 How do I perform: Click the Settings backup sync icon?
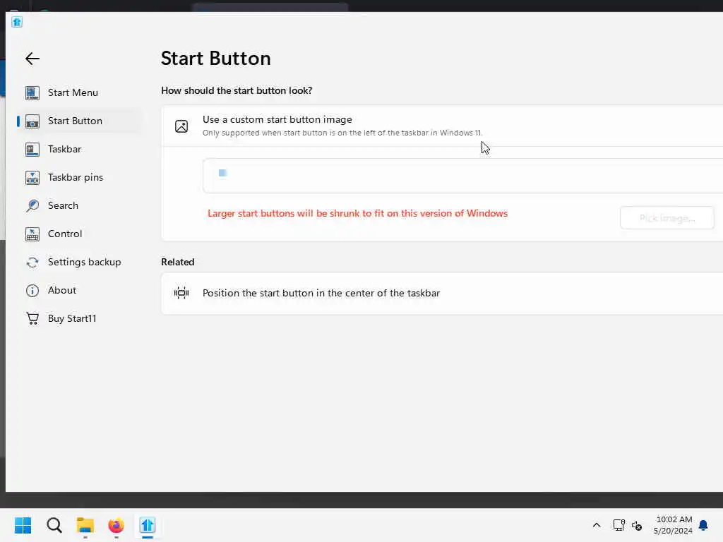[x=32, y=263]
